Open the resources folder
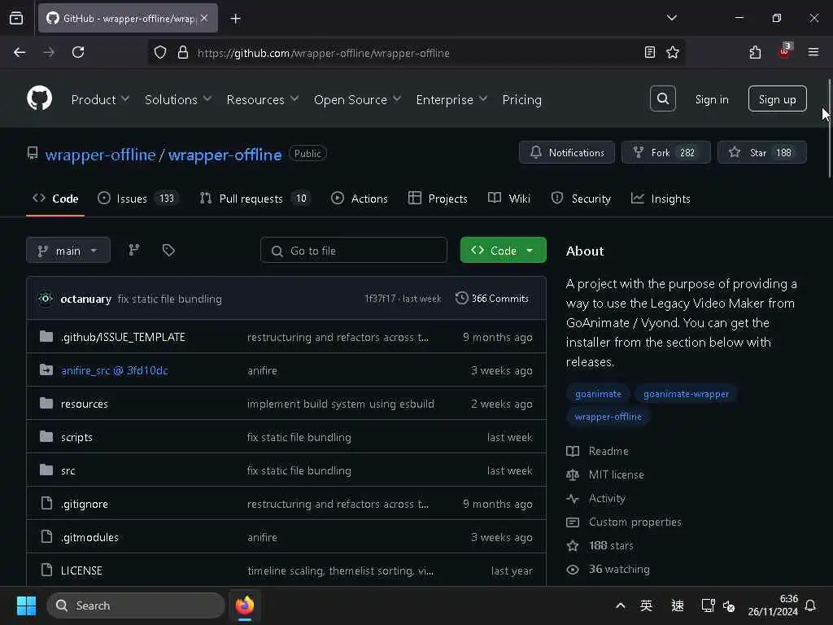 click(x=84, y=404)
